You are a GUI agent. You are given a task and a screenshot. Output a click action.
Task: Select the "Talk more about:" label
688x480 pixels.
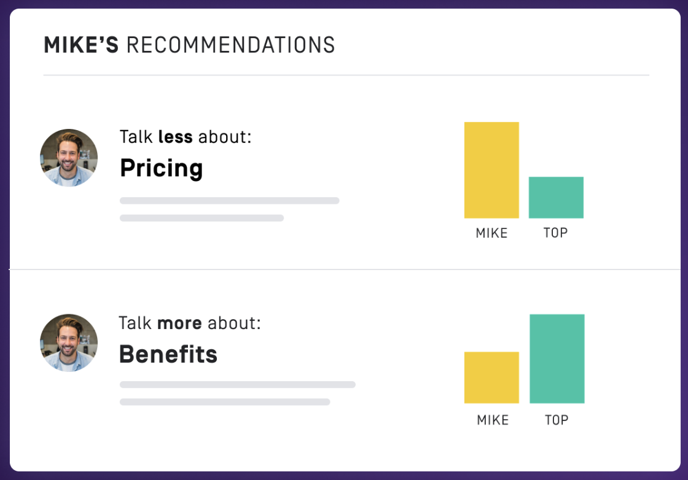(x=189, y=323)
